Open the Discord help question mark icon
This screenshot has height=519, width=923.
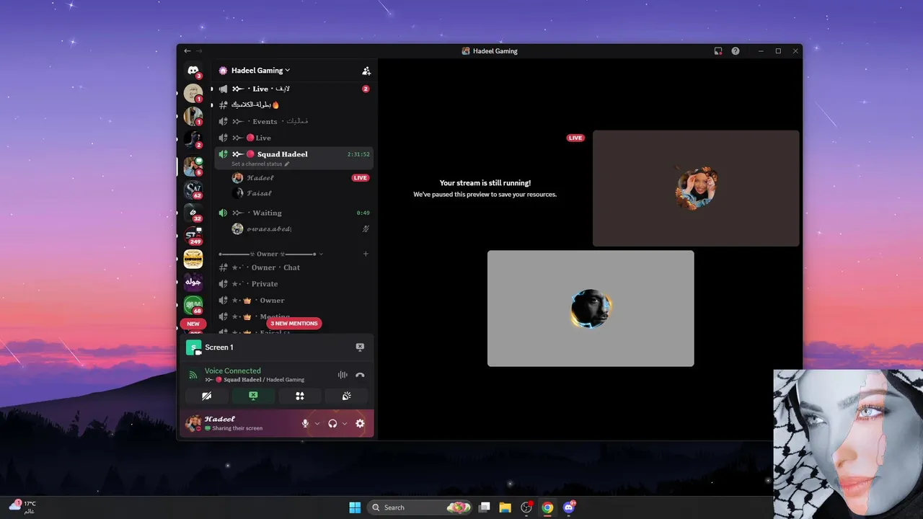pos(736,51)
